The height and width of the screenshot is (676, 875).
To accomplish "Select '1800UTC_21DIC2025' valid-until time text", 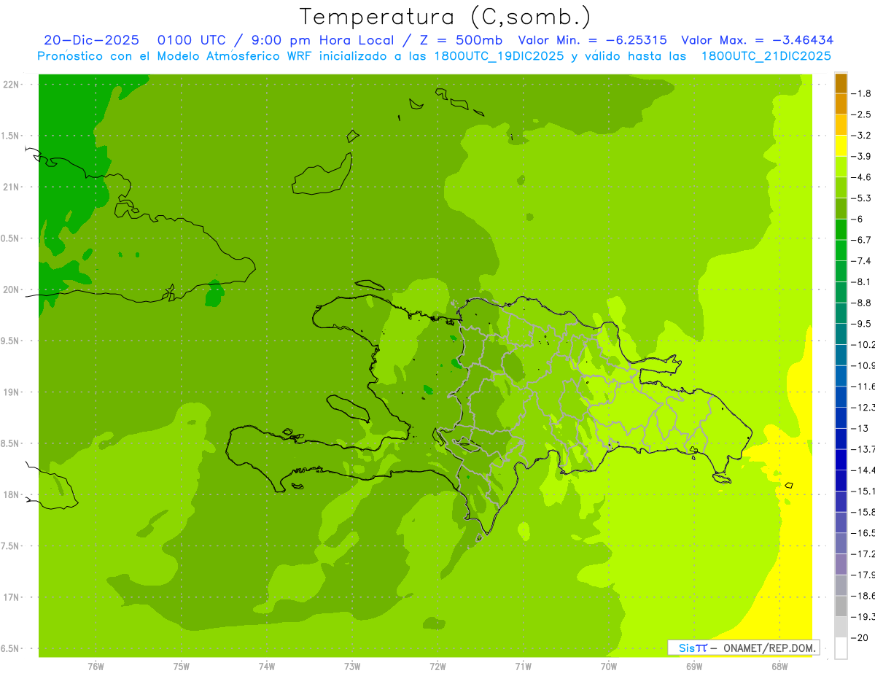I will click(x=766, y=56).
